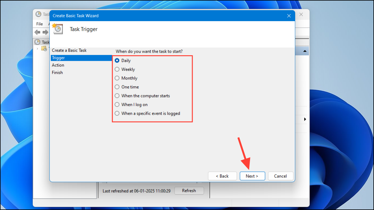Viewport: 374px width, 210px height.
Task: Click the forward navigation arrow icon
Action: pyautogui.click(x=45, y=32)
